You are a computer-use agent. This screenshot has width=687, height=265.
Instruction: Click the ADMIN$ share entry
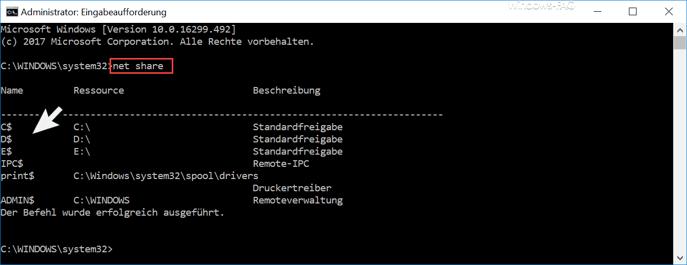18,200
